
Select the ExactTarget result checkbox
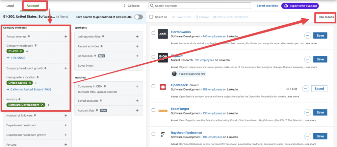(153, 110)
